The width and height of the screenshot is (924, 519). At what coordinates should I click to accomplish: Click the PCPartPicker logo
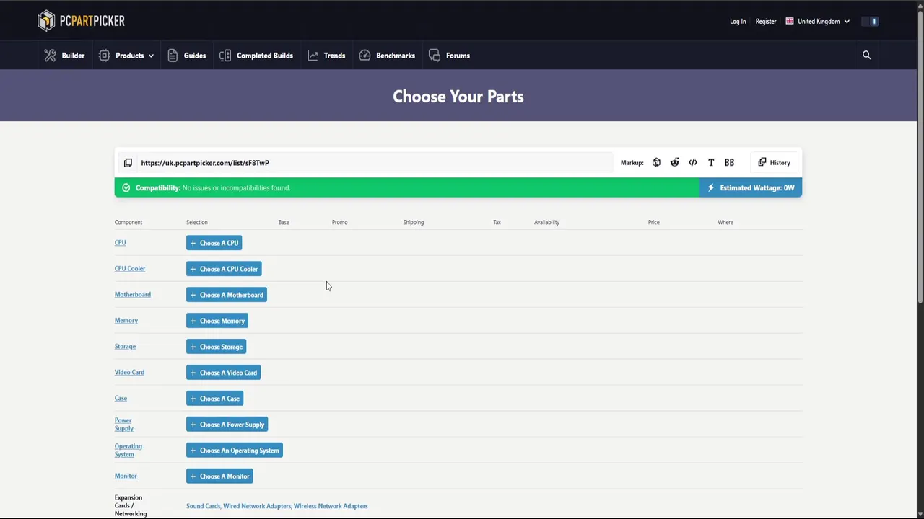81,21
